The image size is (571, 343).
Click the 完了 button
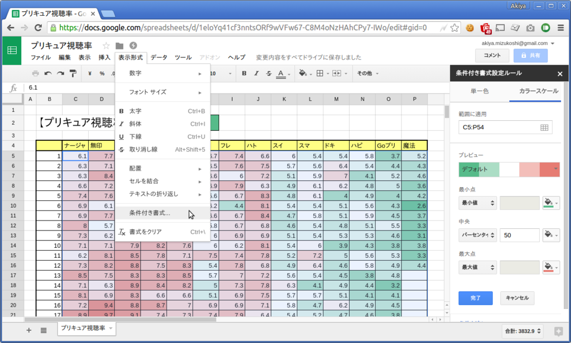tap(476, 298)
